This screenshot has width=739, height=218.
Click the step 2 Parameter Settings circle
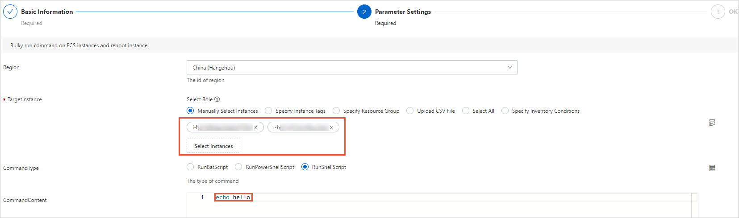tap(364, 12)
